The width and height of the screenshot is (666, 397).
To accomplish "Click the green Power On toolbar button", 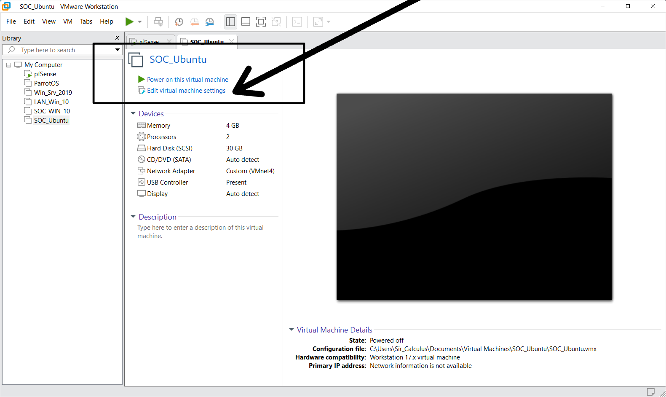I will pyautogui.click(x=129, y=21).
